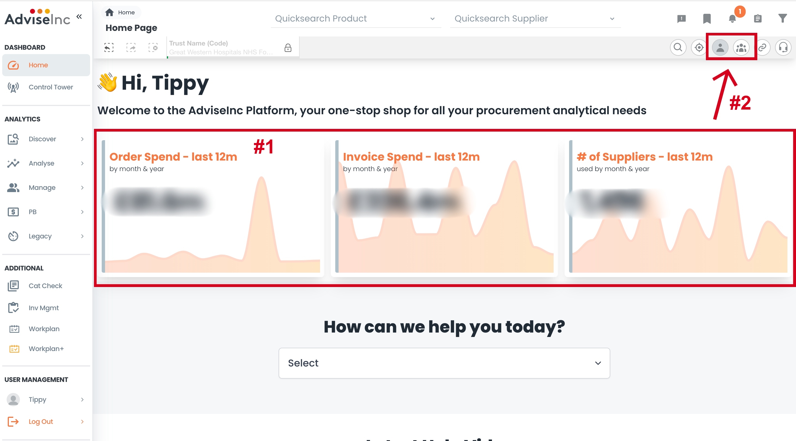Click the headset support icon
The width and height of the screenshot is (796, 441).
[x=783, y=47]
